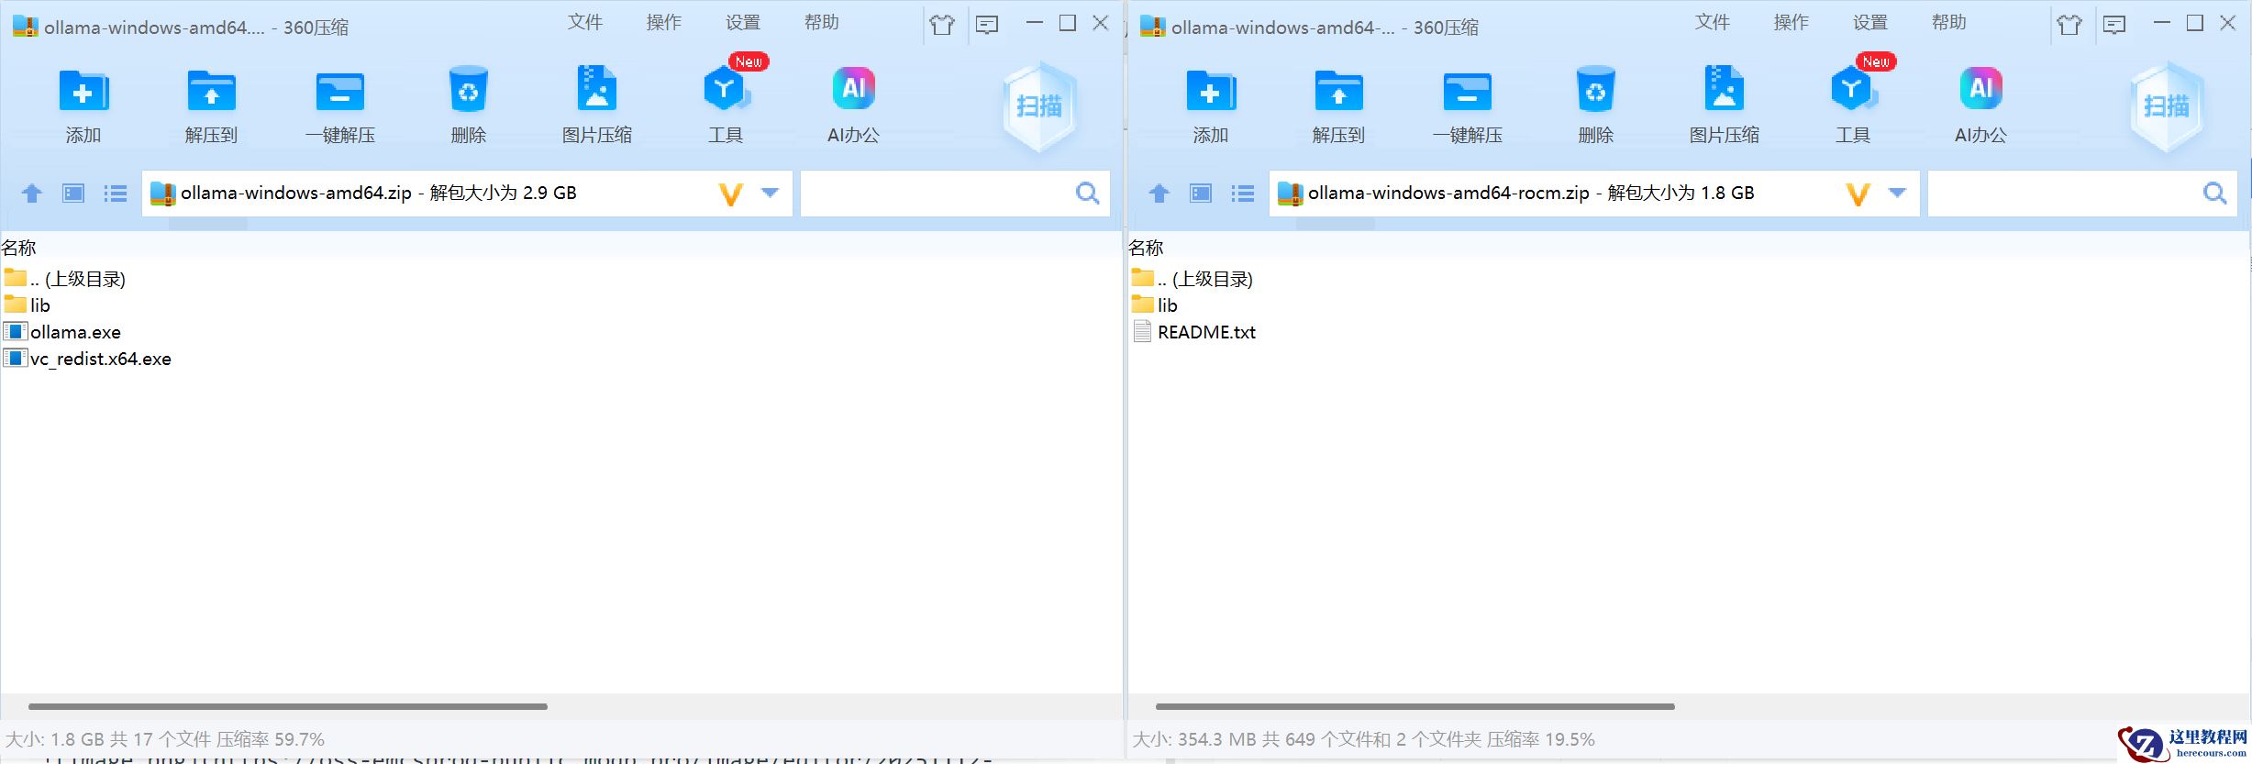Launch AI办公 in right window
Image resolution: width=2252 pixels, height=764 pixels.
tap(1980, 89)
